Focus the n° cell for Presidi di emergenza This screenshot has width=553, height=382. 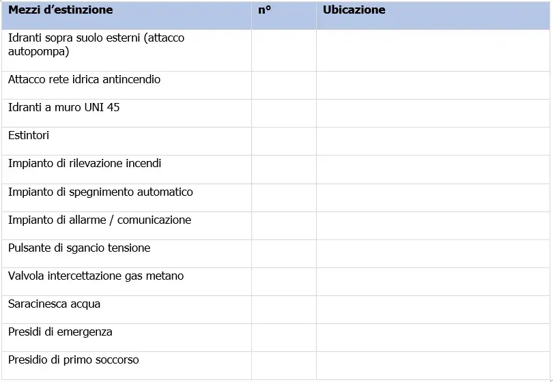pyautogui.click(x=283, y=337)
